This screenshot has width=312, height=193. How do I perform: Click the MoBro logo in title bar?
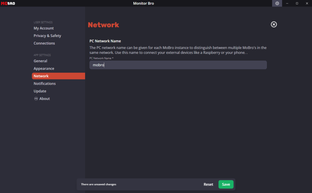[x=8, y=4]
